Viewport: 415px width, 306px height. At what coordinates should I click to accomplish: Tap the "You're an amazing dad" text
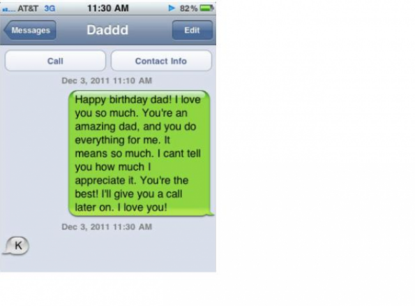[x=132, y=120]
